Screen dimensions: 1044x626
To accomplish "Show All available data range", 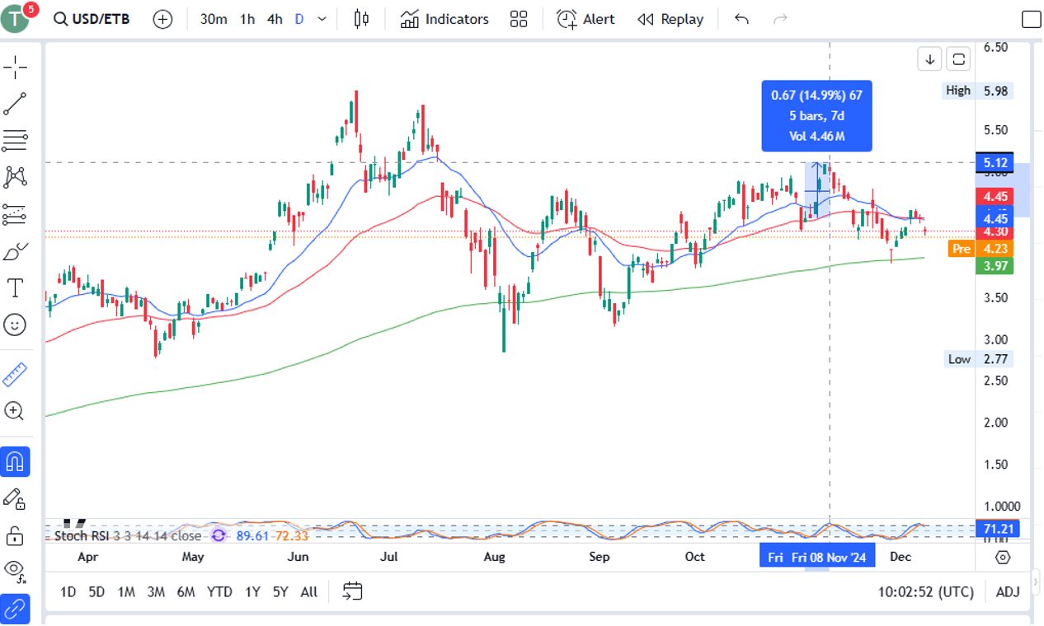I will 309,591.
